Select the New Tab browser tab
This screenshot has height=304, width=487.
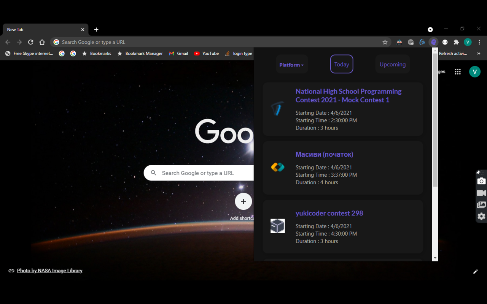(46, 30)
